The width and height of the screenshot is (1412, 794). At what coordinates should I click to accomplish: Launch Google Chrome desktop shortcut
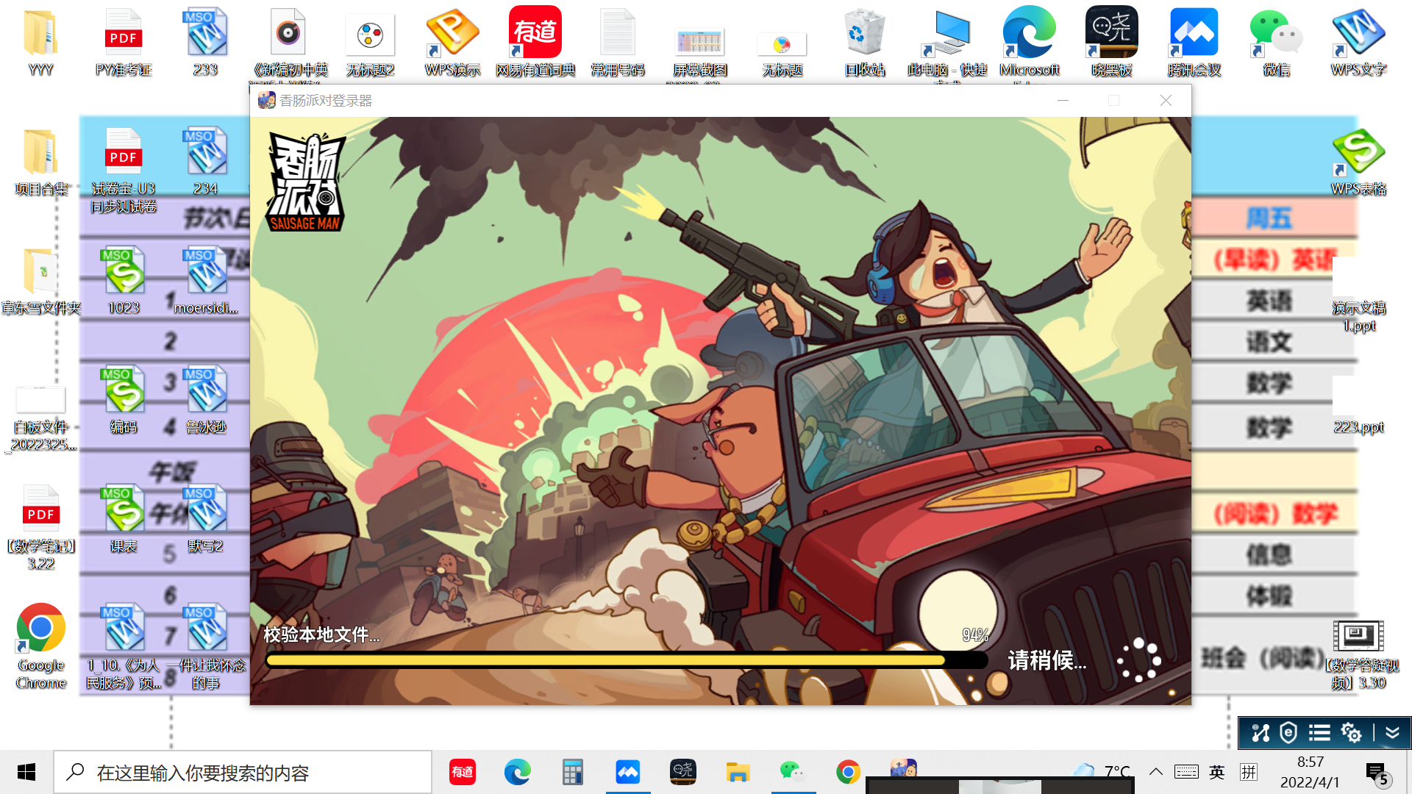tap(40, 647)
